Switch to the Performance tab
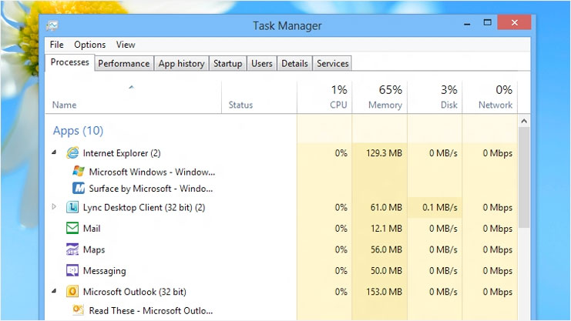The width and height of the screenshot is (571, 321). pos(124,63)
